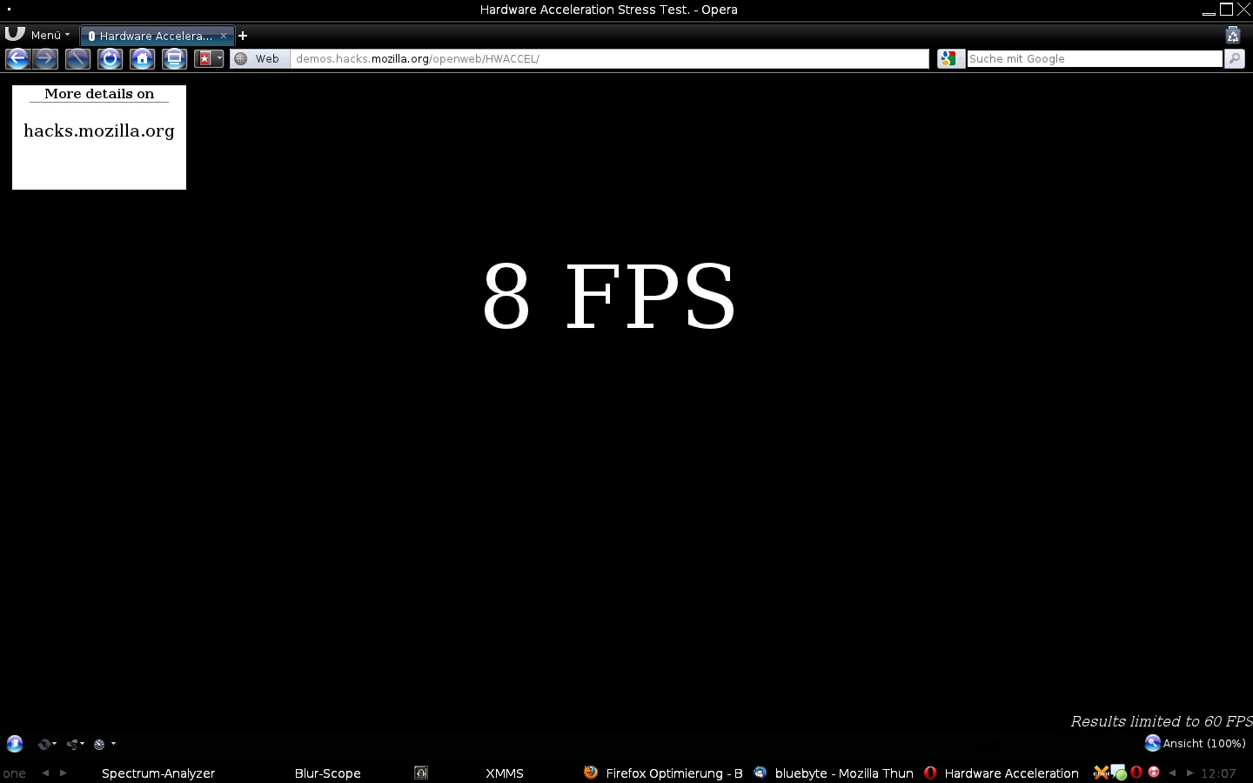Open the Opera Menü
This screenshot has height=783, width=1253.
(x=38, y=36)
